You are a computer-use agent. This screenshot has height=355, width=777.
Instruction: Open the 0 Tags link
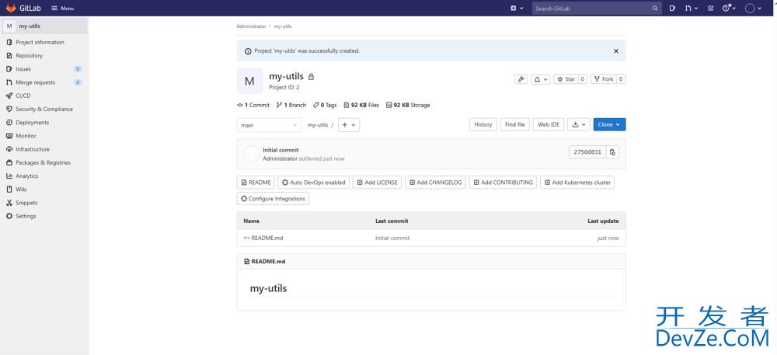click(x=325, y=105)
